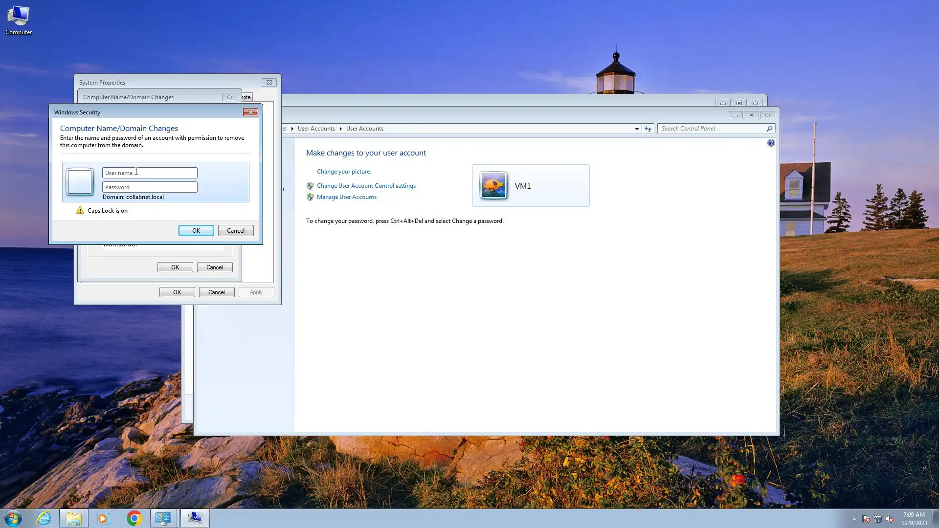Open Change your picture link
Screen dimensions: 939x528
[x=343, y=172]
